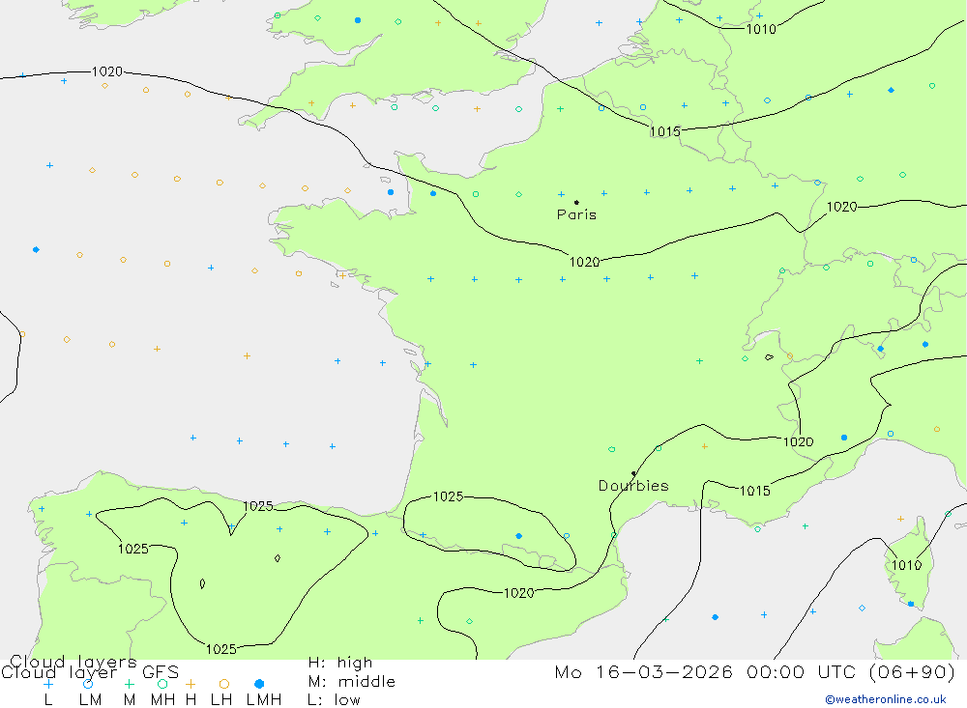Select the Dourbies place label

coord(633,486)
